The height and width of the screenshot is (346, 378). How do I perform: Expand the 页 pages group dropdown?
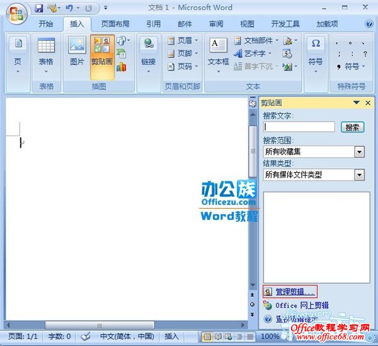click(x=18, y=72)
